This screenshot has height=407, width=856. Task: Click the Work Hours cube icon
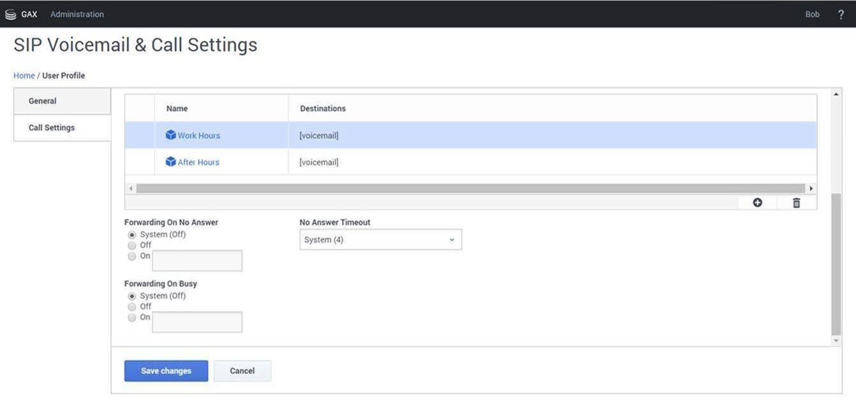(170, 135)
